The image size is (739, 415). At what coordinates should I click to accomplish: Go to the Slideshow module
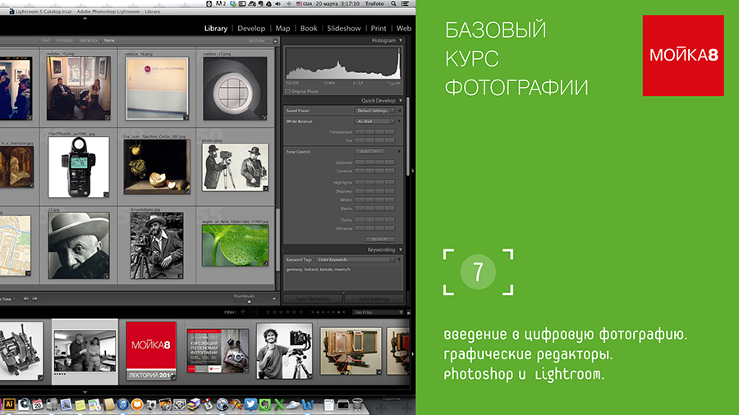point(344,28)
